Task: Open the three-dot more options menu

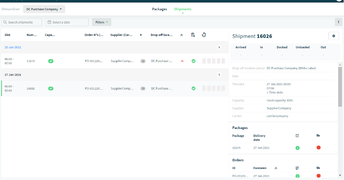Action: [338, 22]
